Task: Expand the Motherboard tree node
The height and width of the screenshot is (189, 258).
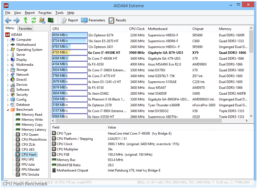Action: 8,45
